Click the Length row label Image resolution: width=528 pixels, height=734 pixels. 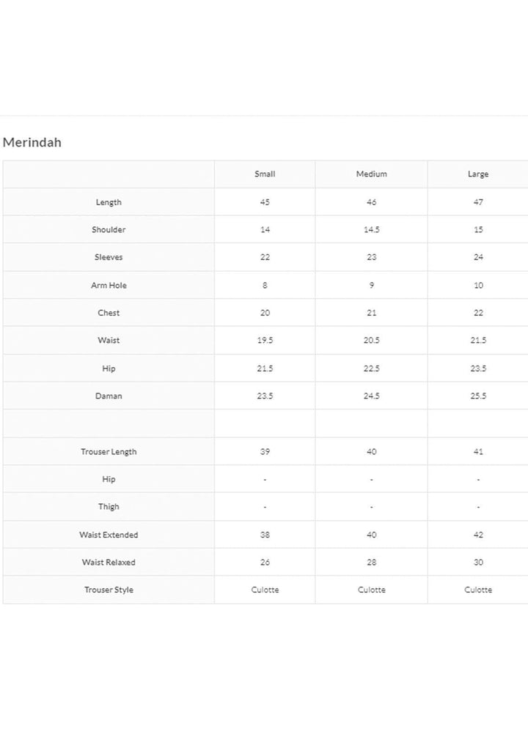click(x=109, y=202)
